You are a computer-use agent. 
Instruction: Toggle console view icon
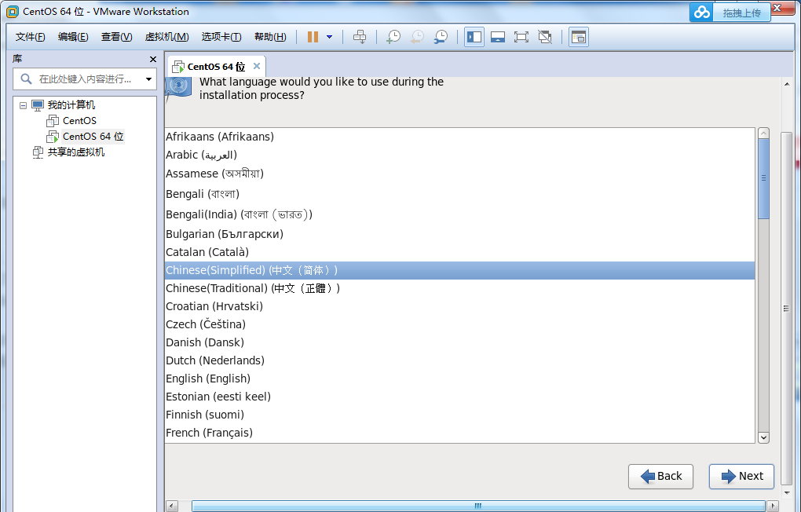578,37
